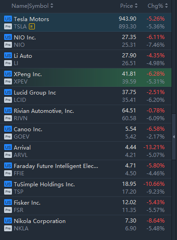Sort the list by Name|Symbol column
This screenshot has width=177, height=240.
(32, 6)
